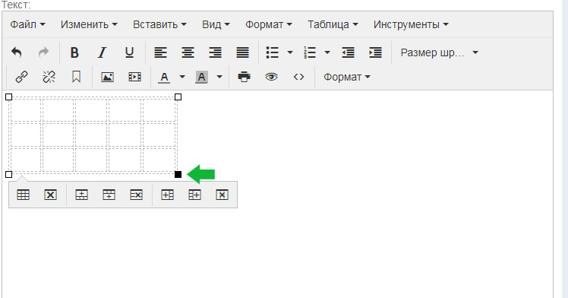Open the Формат menu in menubar
Viewport: 568px width, 298px height.
pos(268,24)
